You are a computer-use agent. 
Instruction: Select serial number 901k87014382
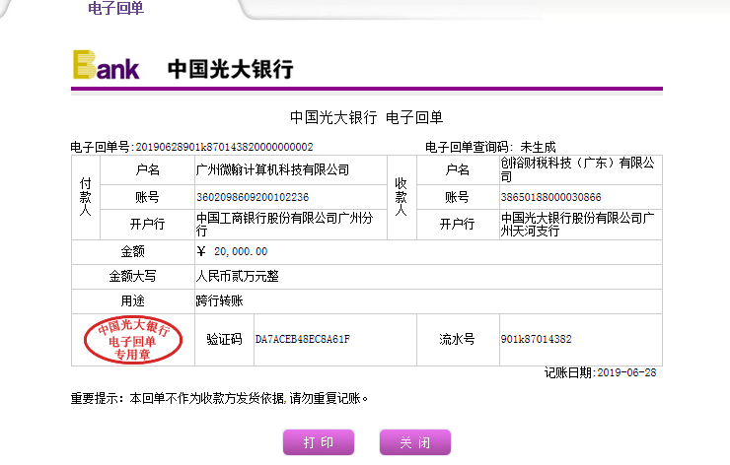coord(536,339)
